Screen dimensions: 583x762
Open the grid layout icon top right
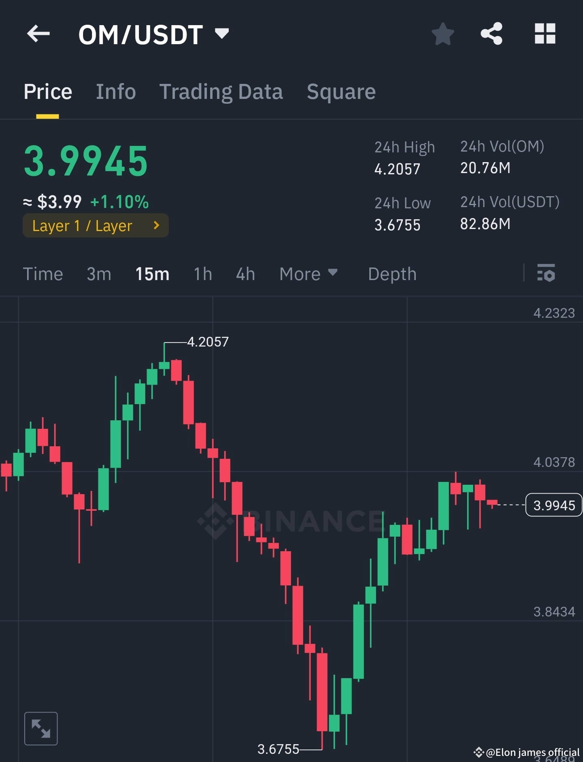click(545, 34)
